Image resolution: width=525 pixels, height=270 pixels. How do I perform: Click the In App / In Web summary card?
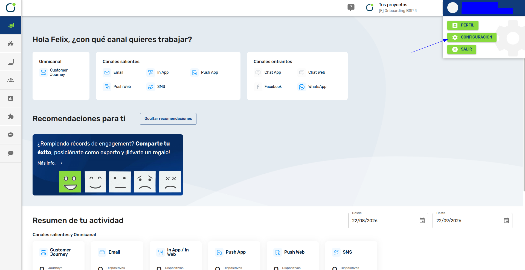pos(176,256)
